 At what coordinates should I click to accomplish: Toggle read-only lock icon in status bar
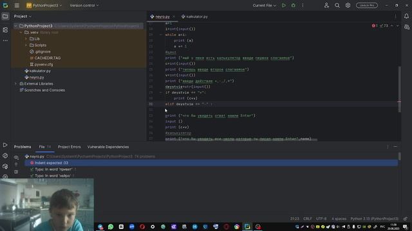point(406,218)
